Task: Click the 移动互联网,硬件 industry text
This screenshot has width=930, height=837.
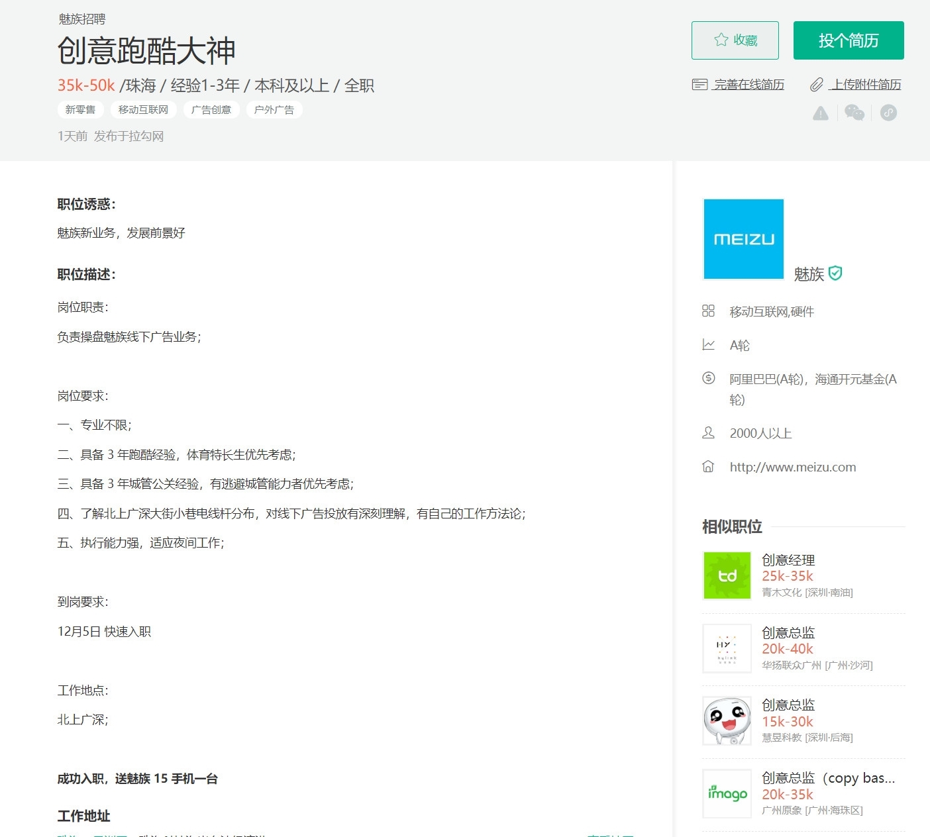Action: pyautogui.click(x=772, y=312)
